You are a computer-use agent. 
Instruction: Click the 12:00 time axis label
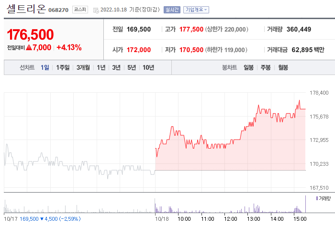(x=231, y=219)
